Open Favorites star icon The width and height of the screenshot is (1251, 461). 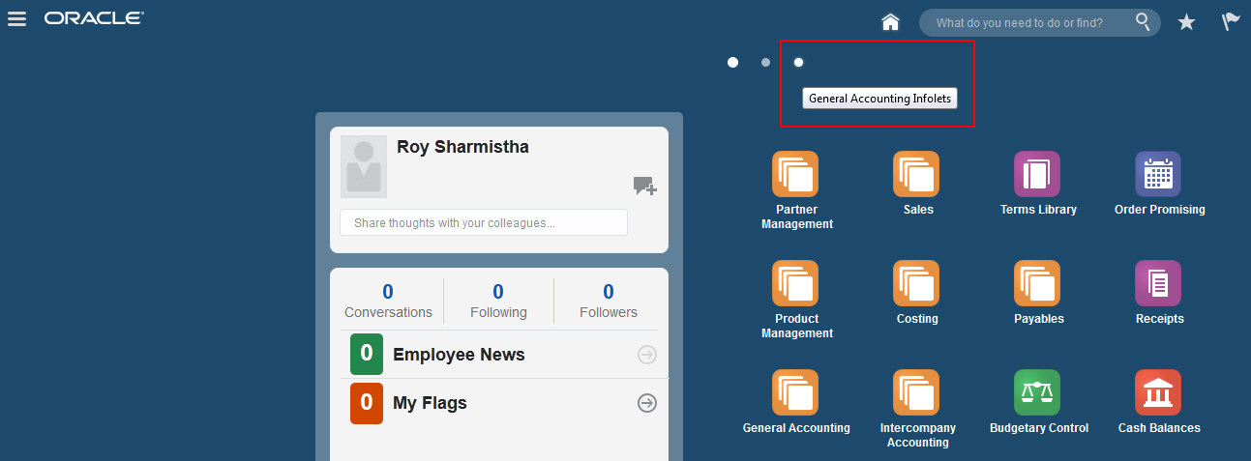[x=1186, y=22]
